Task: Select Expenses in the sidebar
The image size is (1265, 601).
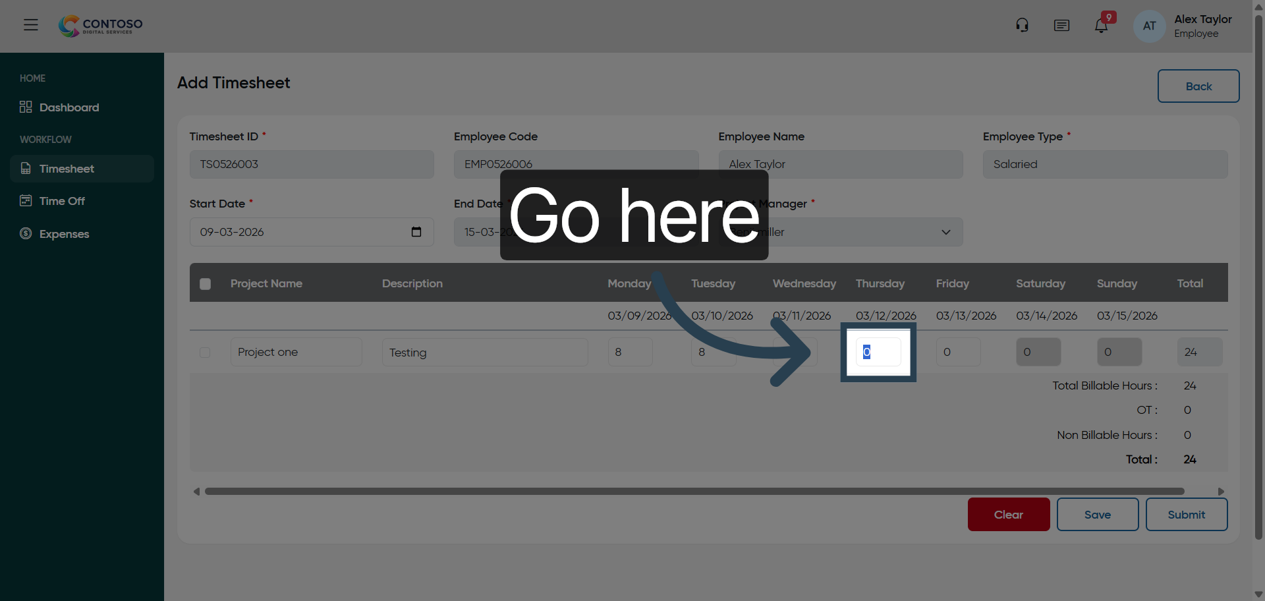Action: (64, 234)
